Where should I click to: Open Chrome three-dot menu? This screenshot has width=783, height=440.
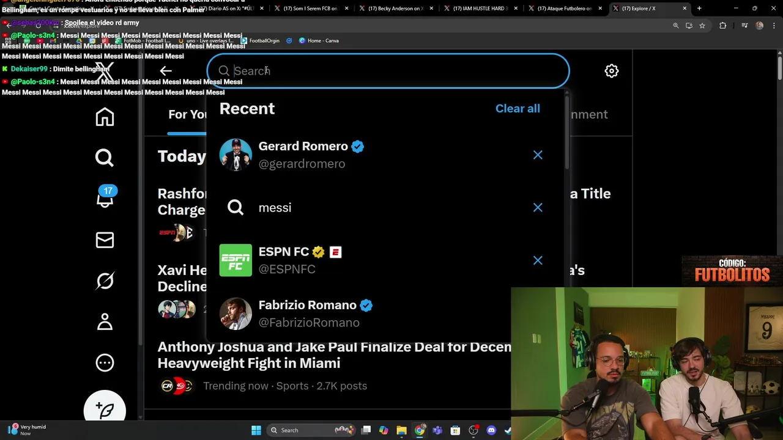pos(774,26)
